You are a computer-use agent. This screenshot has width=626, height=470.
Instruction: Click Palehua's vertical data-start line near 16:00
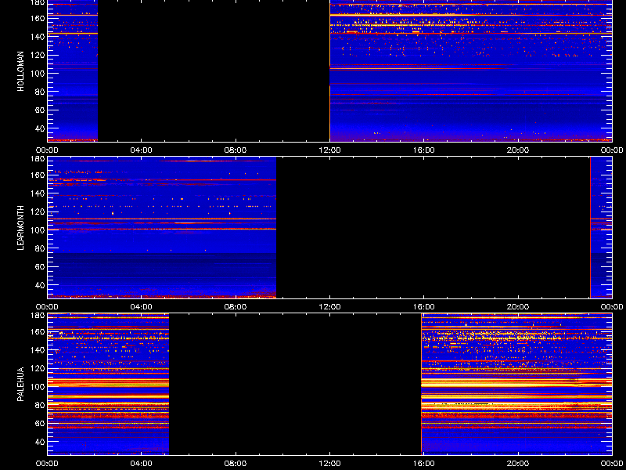[421, 384]
